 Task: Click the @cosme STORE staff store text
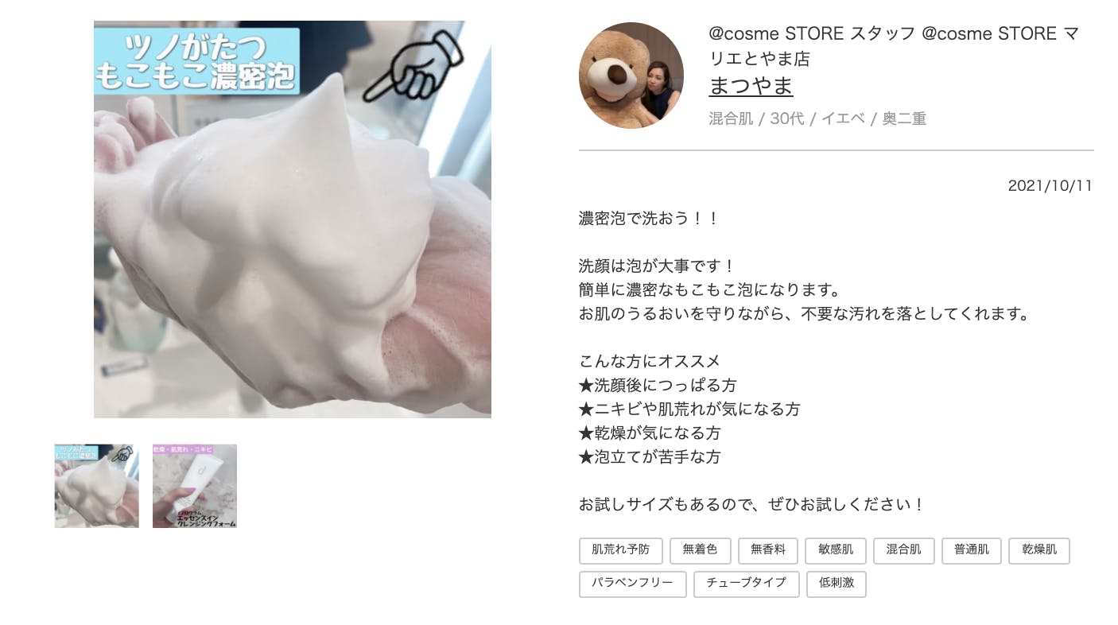point(893,46)
